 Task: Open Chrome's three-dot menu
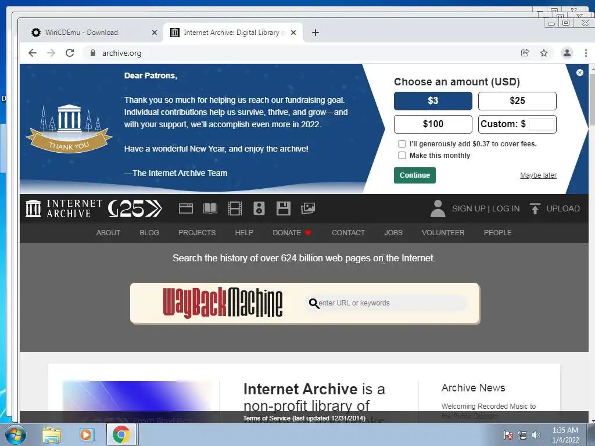point(586,53)
